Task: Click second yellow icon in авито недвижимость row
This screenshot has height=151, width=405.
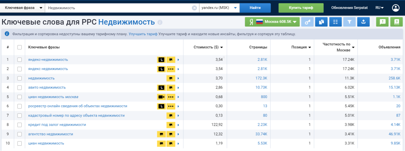Action: click(171, 88)
